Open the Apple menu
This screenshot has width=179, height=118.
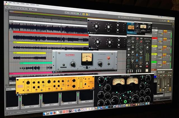coord(6,2)
